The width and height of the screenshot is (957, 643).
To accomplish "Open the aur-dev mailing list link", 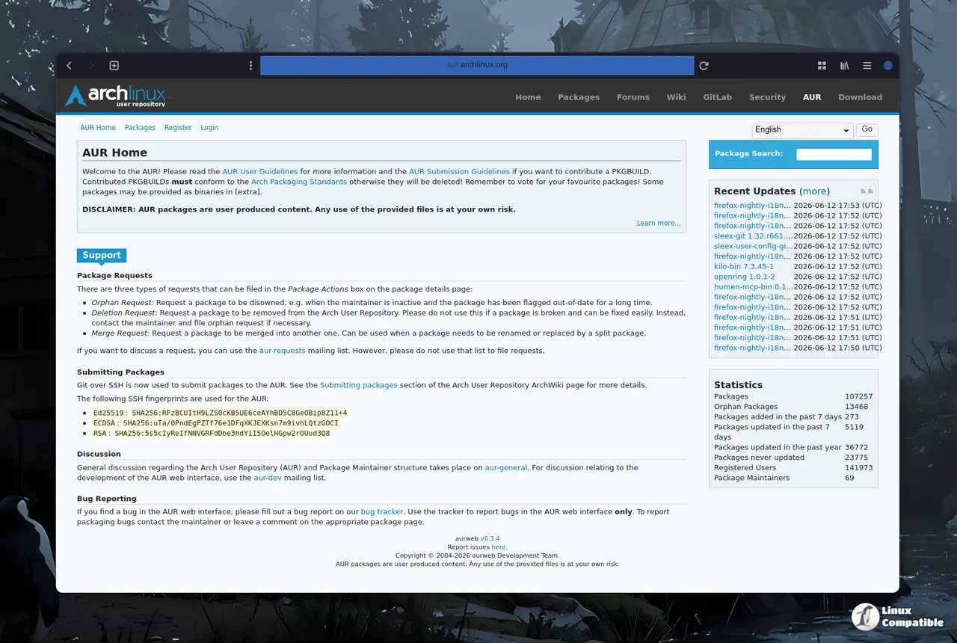I will click(268, 478).
